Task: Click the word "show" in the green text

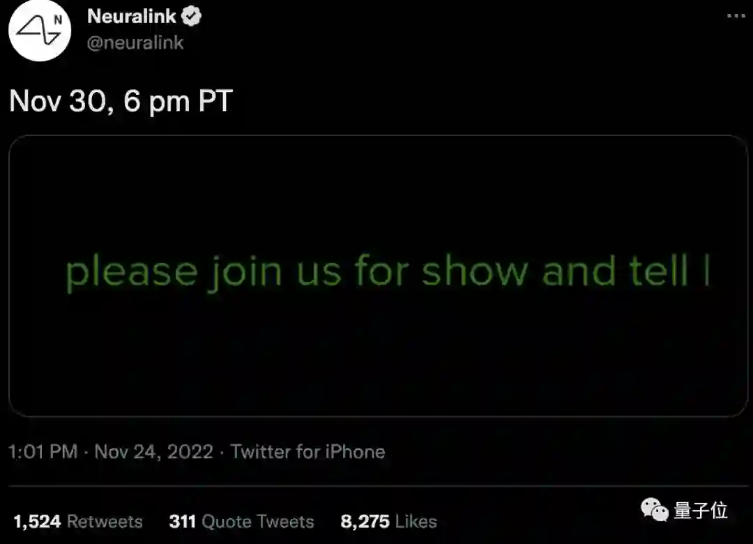Action: 475,271
